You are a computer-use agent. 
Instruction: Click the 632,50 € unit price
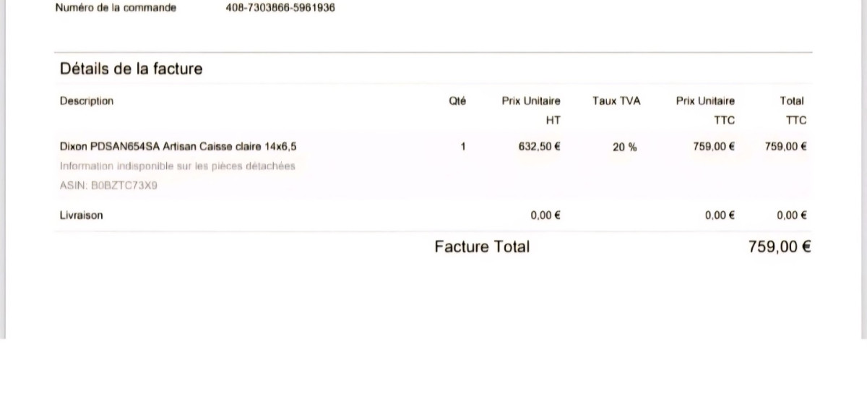540,147
